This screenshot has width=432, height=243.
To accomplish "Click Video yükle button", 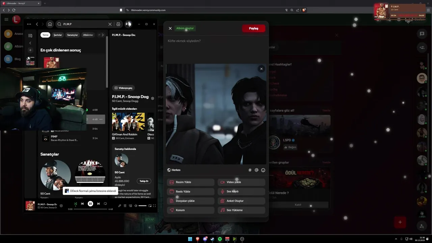I will click(x=241, y=182).
